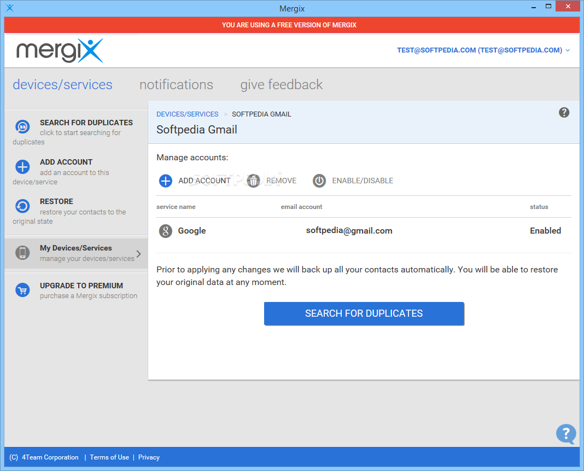This screenshot has width=584, height=471.
Task: Click the Google service icon in the row
Action: (x=165, y=231)
